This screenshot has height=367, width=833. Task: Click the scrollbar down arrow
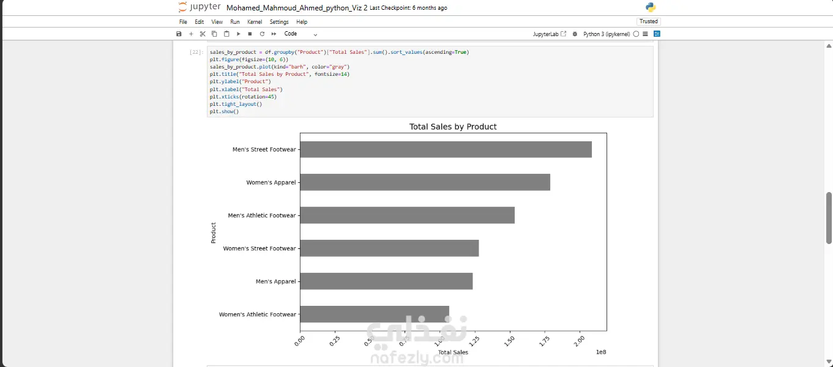(x=829, y=363)
